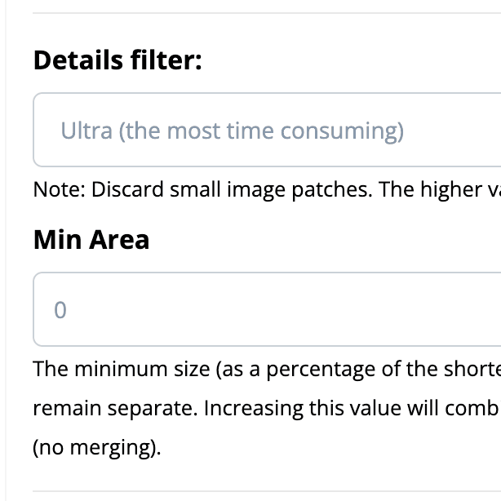501x501 pixels.
Task: Click the word "Ultra" in the filter box
Action: 86,131
